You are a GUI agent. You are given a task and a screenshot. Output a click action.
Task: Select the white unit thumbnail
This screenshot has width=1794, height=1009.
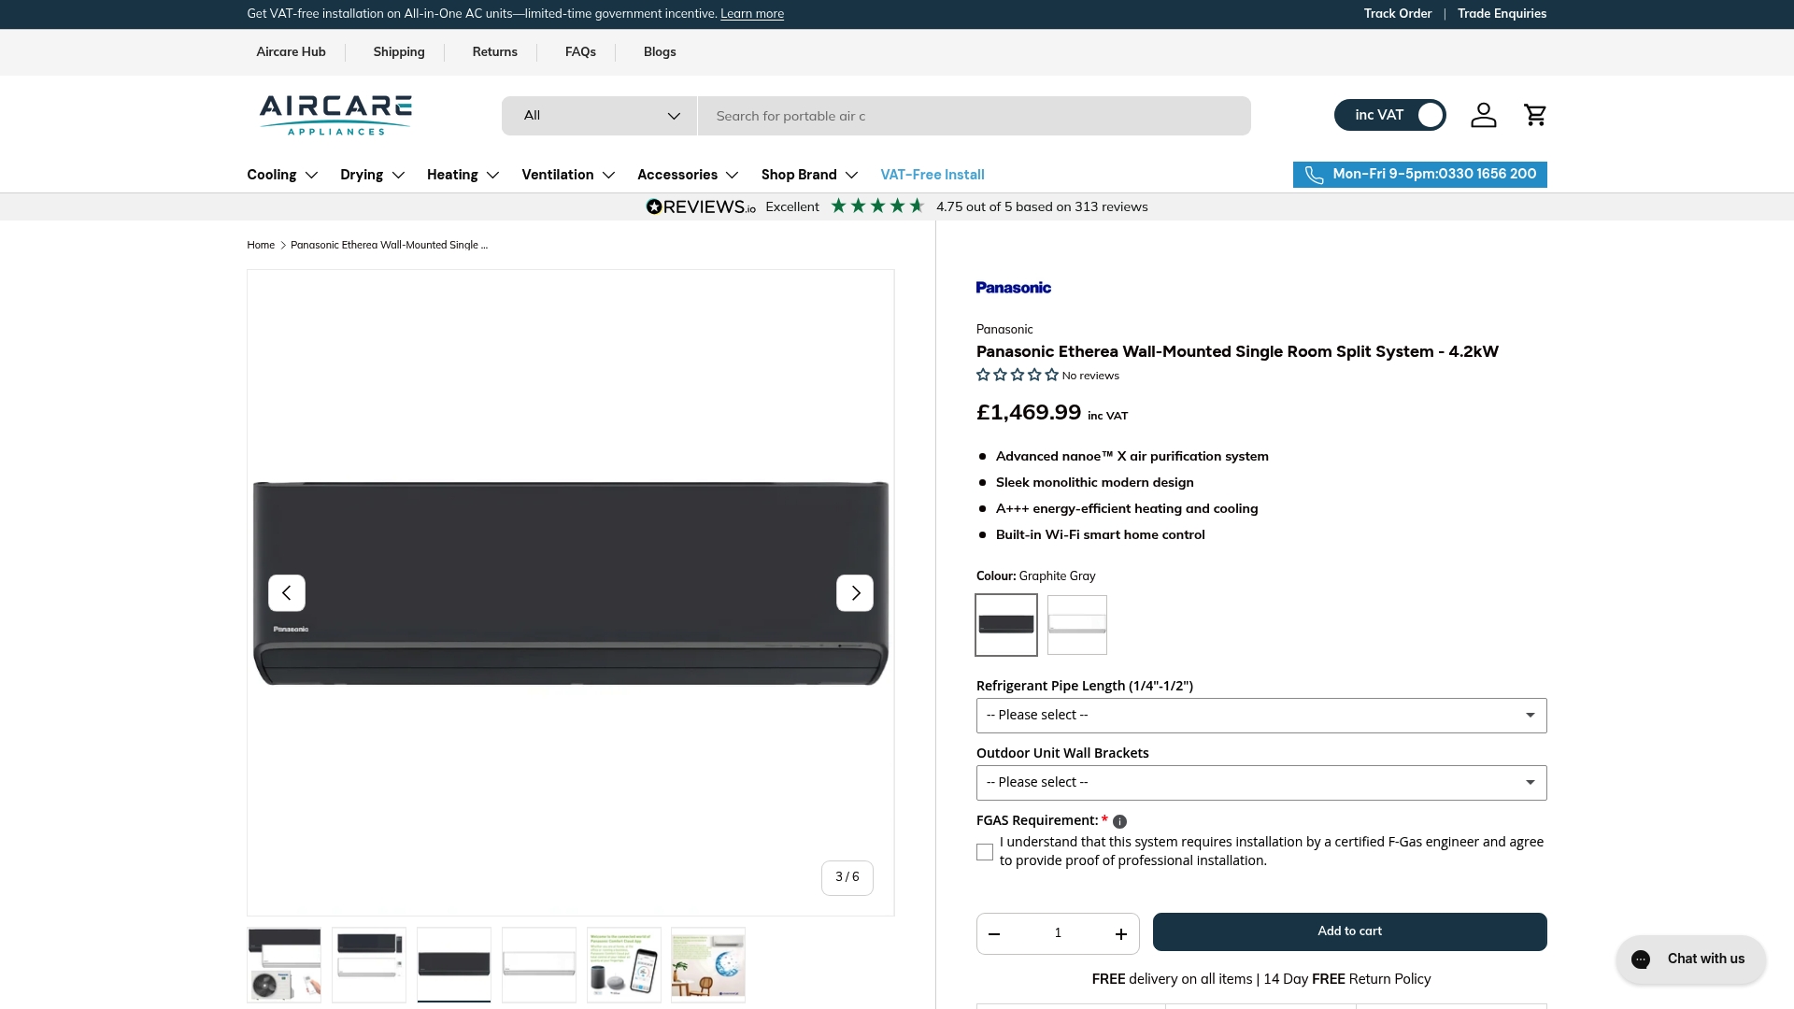[x=539, y=965]
